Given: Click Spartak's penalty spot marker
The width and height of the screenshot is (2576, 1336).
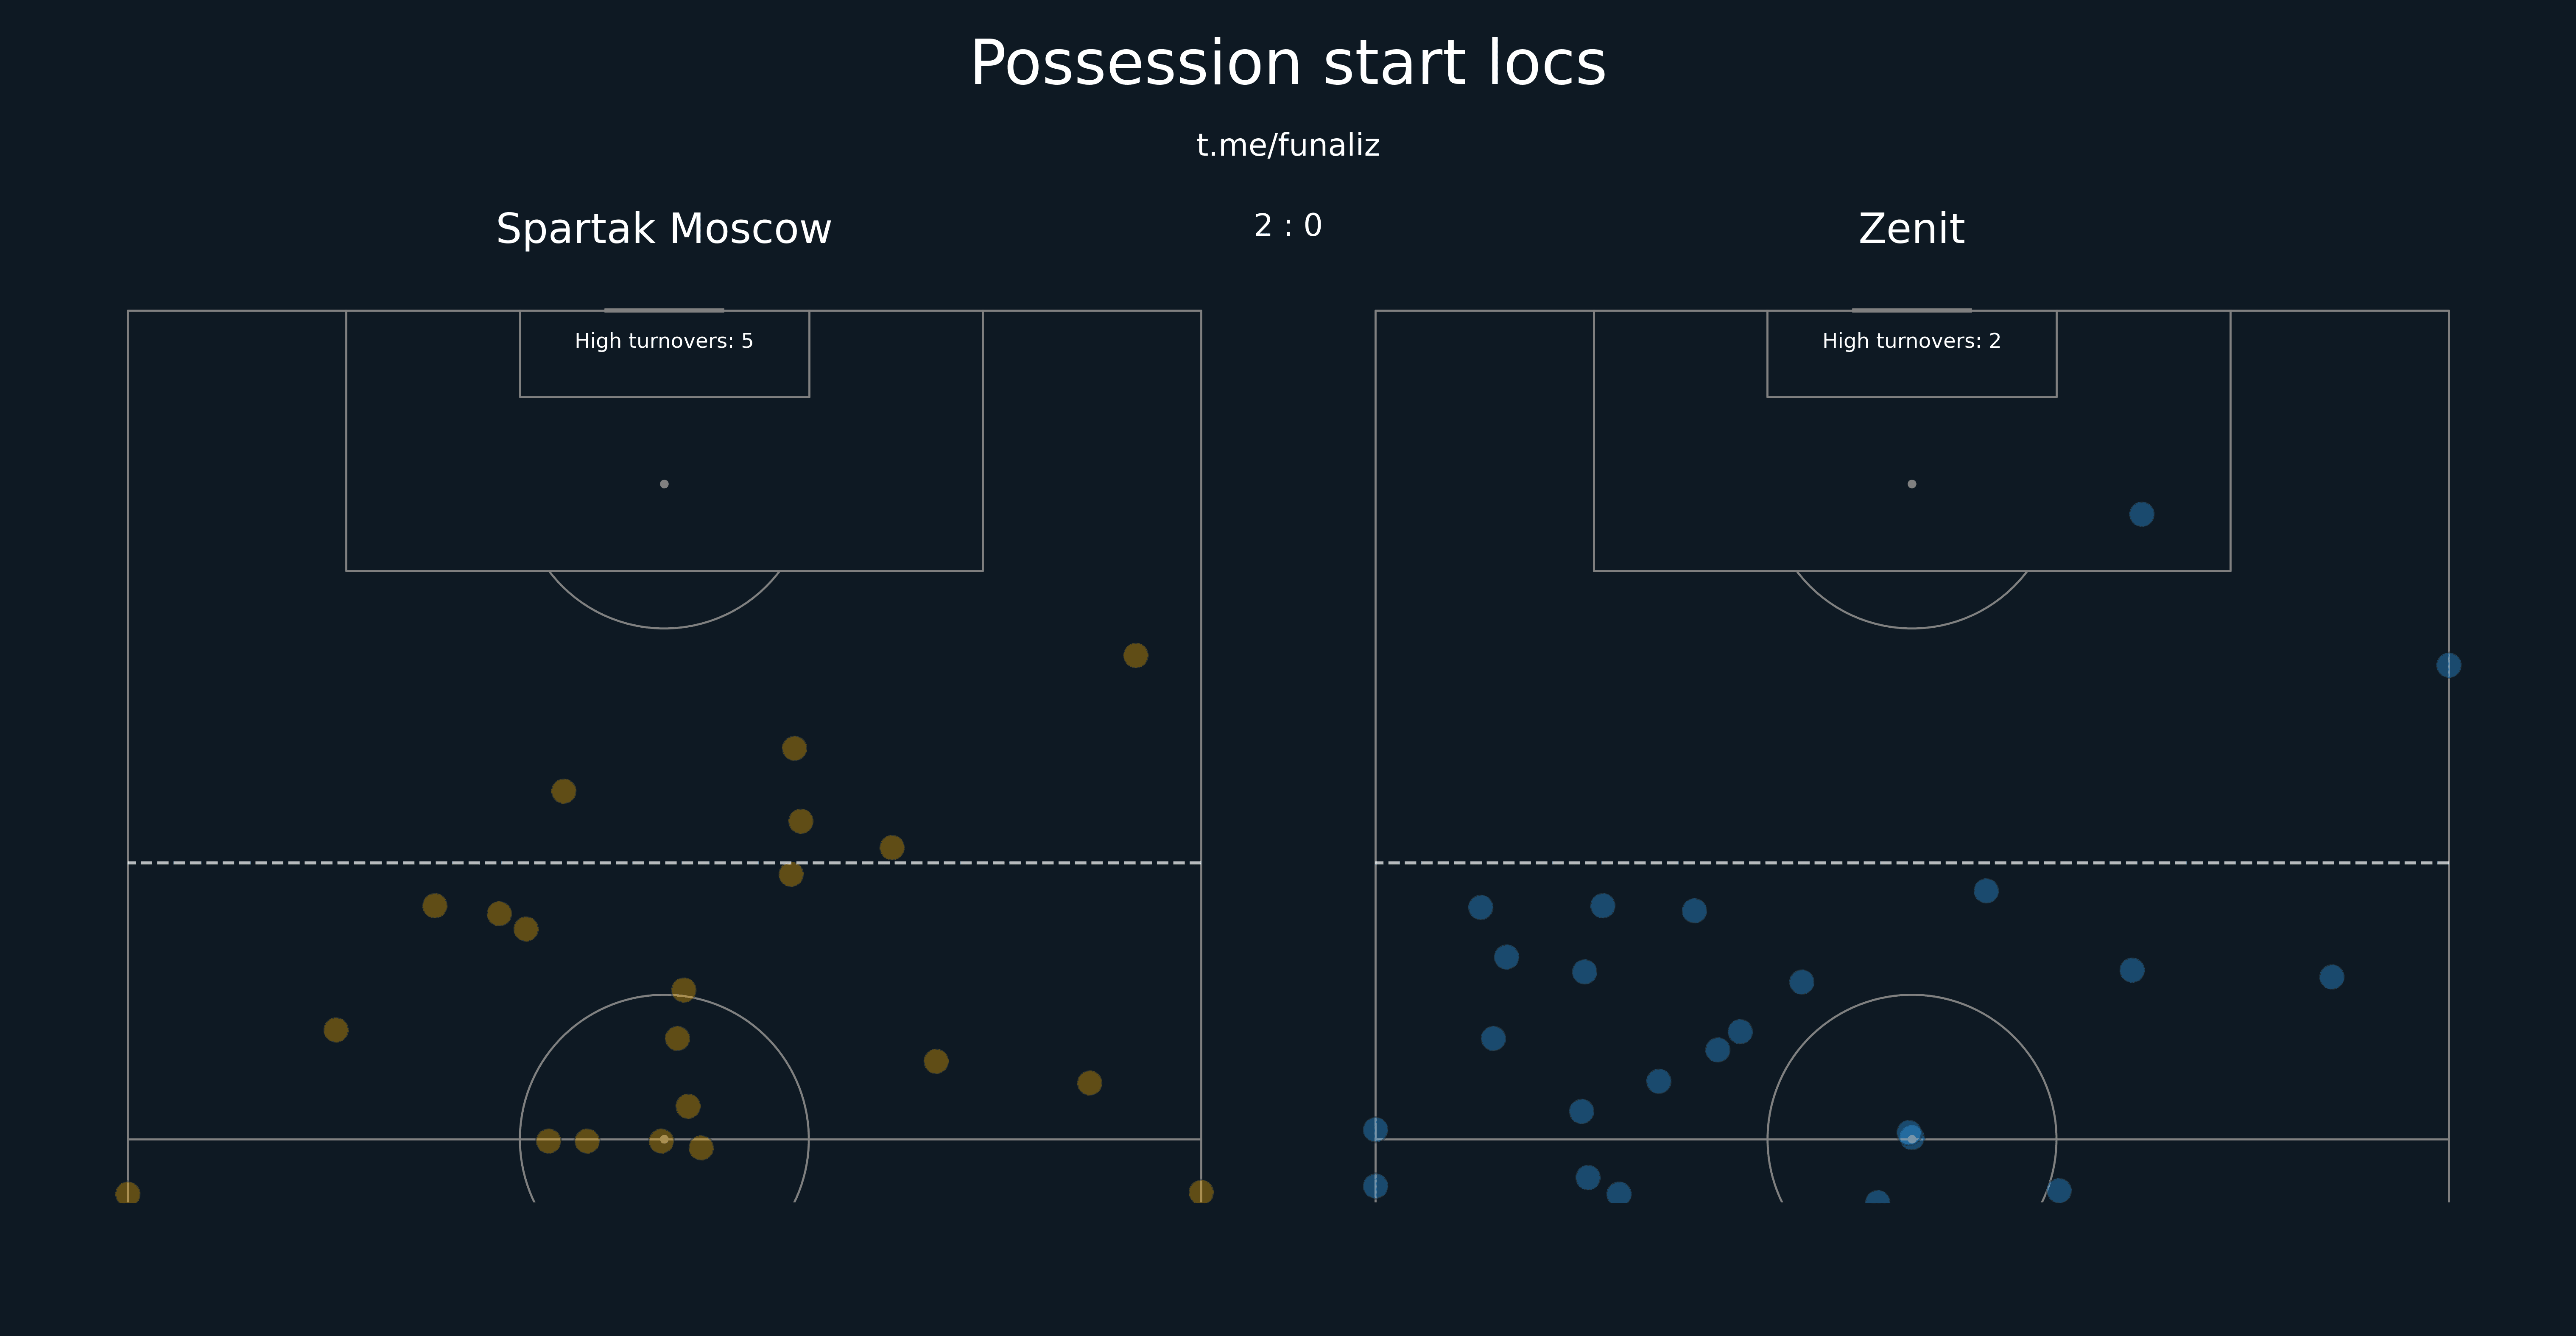Looking at the screenshot, I should click(664, 484).
